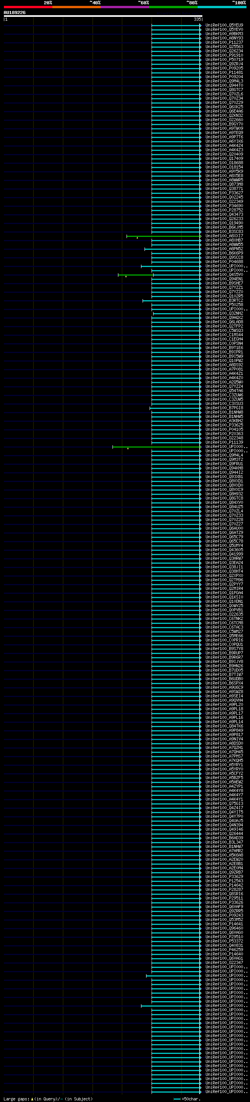The height and width of the screenshot is (1102, 250).
Task: Click the green alignment bar for UniRef100_A8XXI7
Action: click(164, 236)
